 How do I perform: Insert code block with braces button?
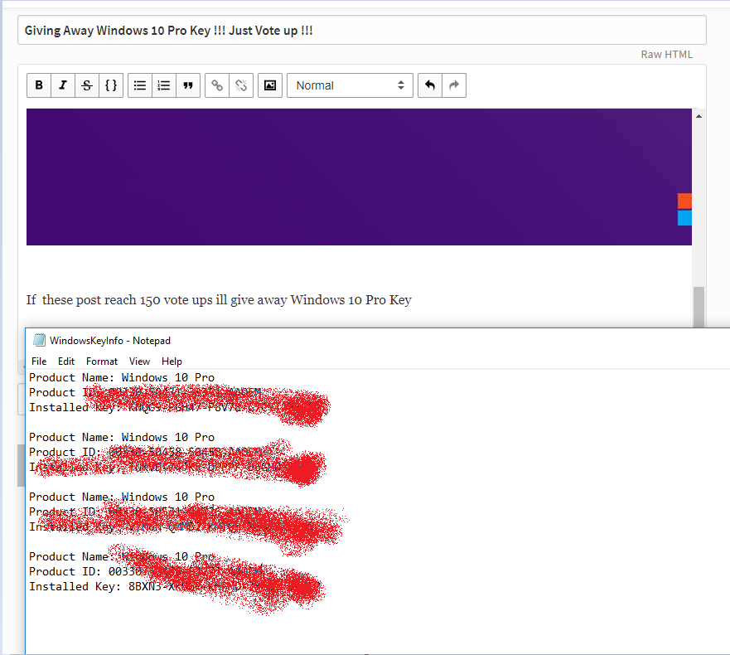(x=111, y=85)
